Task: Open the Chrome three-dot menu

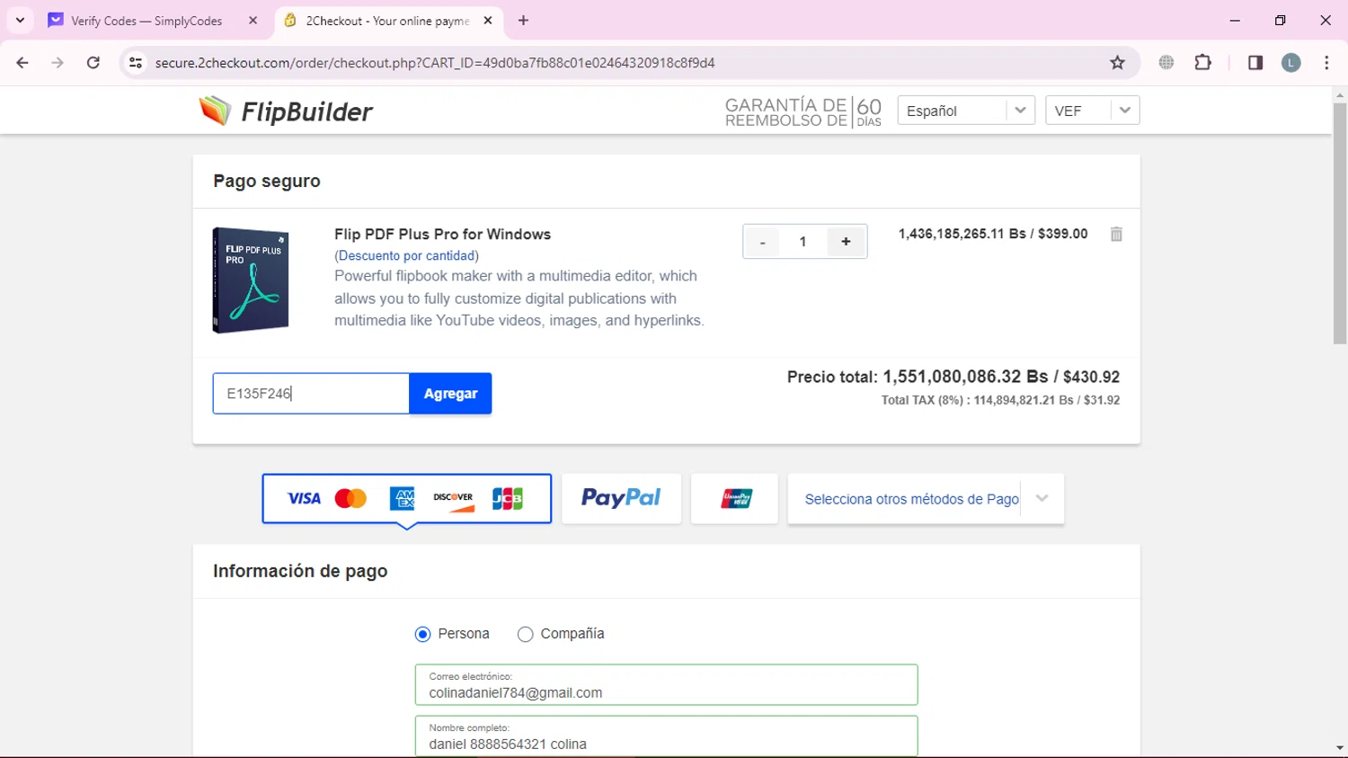Action: click(x=1326, y=63)
